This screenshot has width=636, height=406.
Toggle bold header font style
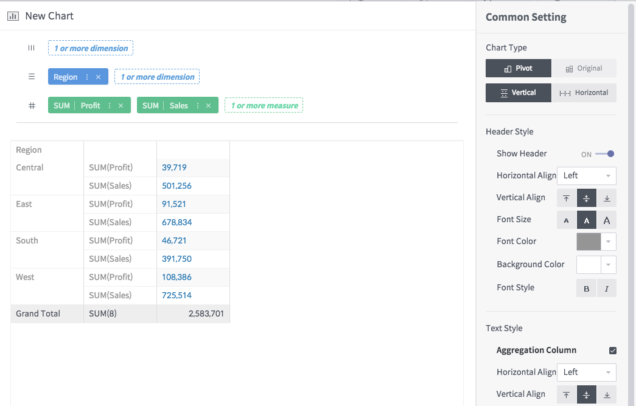pyautogui.click(x=587, y=289)
